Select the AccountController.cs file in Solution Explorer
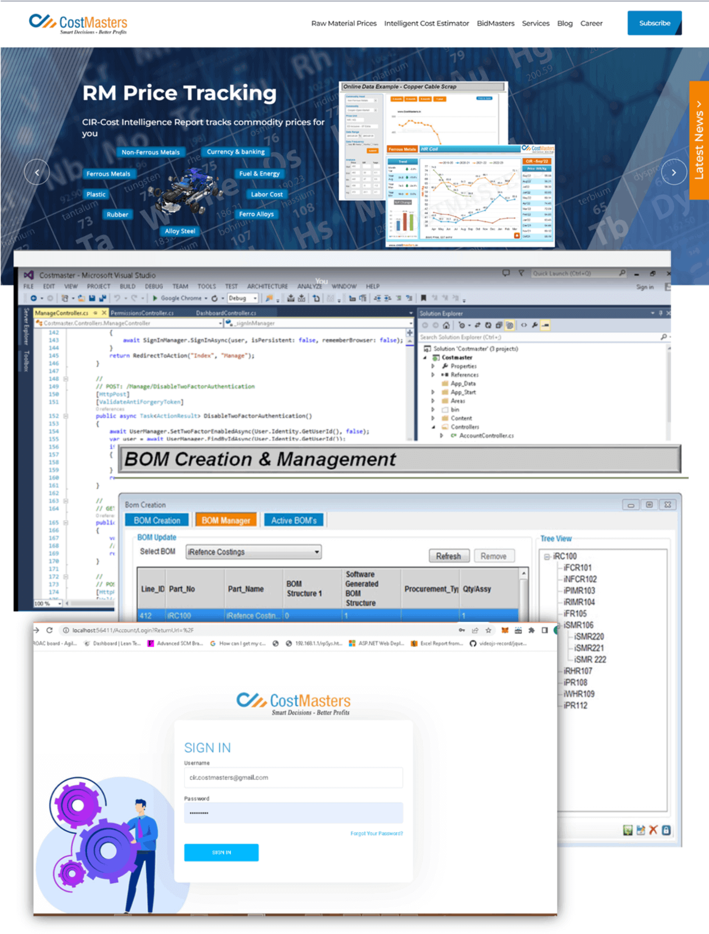Screen dimensions: 709x934 (x=486, y=436)
